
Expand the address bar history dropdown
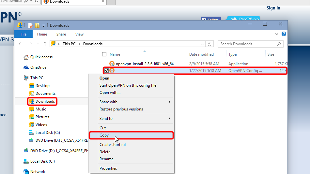[203, 44]
